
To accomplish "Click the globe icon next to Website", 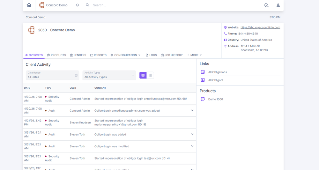I will (x=225, y=27).
